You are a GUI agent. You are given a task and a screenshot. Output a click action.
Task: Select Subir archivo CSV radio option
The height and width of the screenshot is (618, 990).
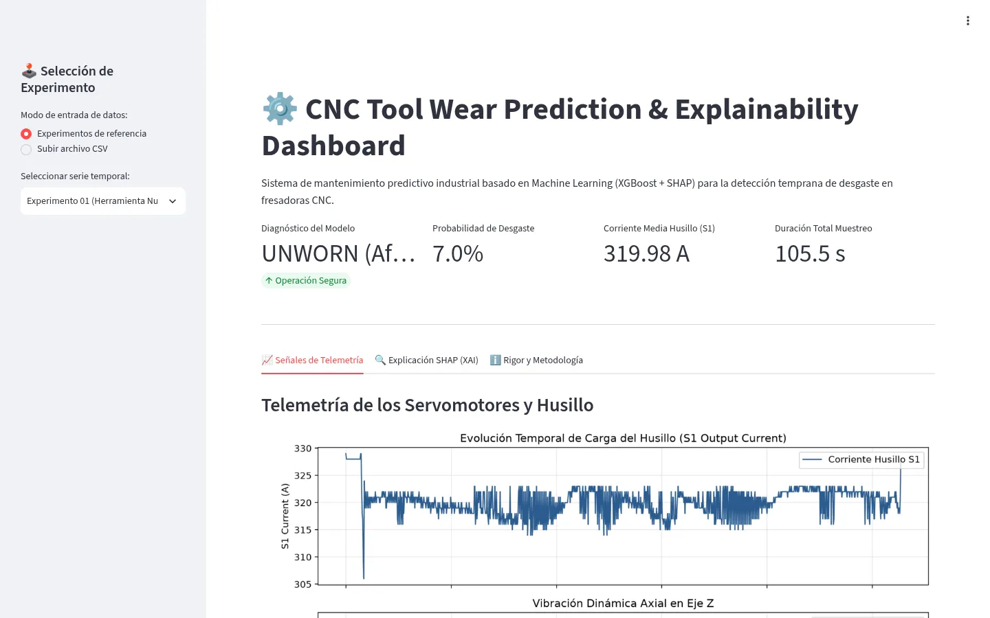tap(26, 149)
